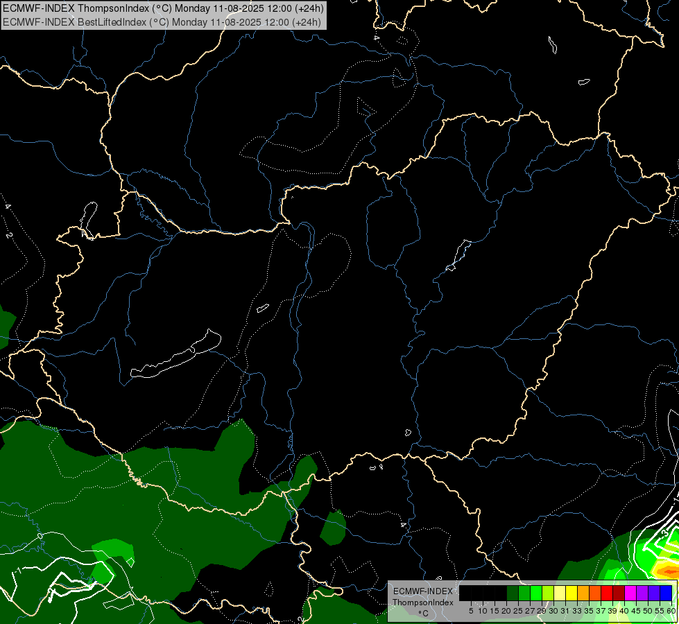Pick the orange 33–35 legend swatch

coord(583,593)
